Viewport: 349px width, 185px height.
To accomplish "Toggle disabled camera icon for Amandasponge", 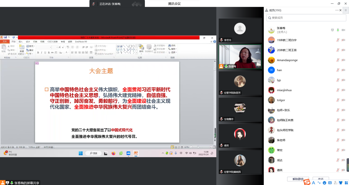I will 343,60.
